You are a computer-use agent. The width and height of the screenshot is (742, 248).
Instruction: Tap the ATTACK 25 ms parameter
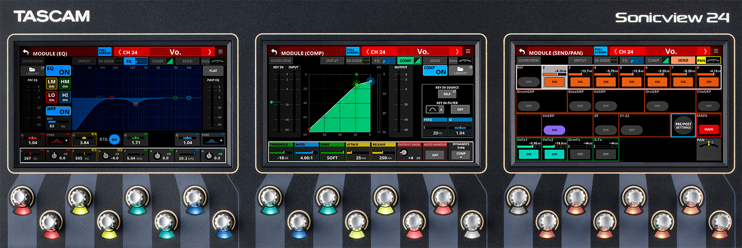358,152
